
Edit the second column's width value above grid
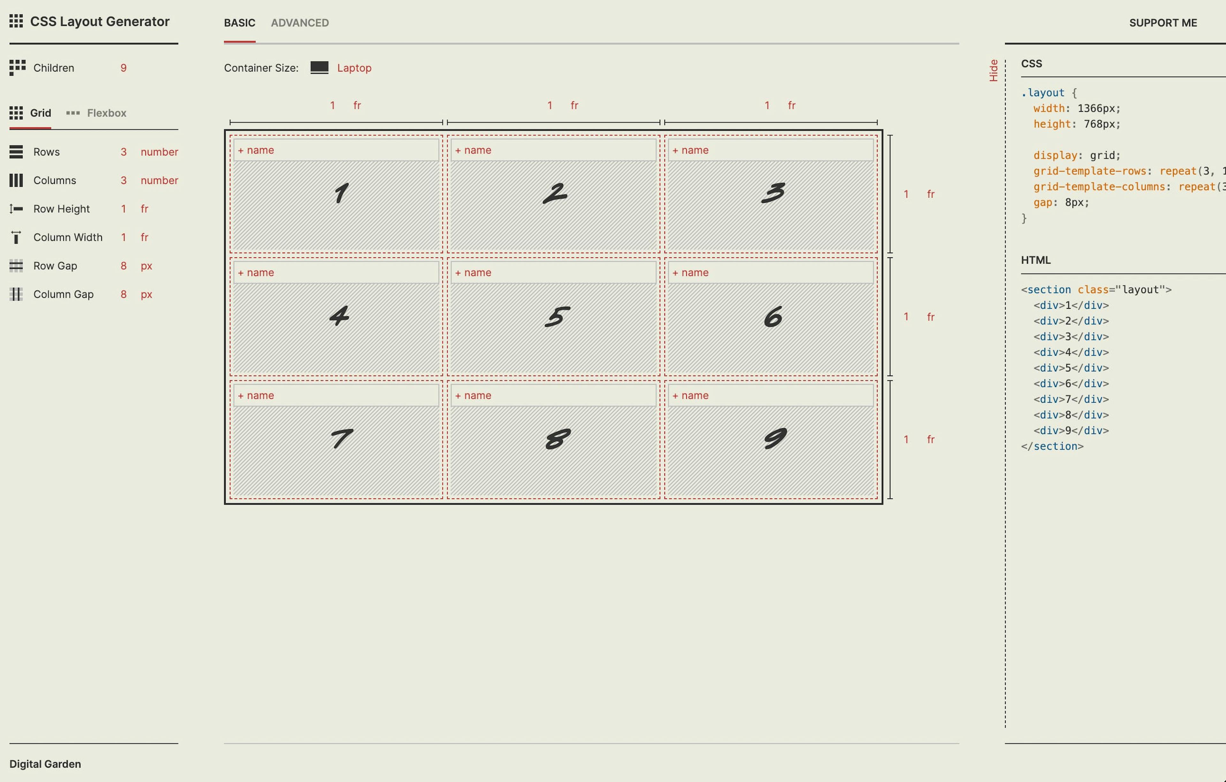coord(549,105)
